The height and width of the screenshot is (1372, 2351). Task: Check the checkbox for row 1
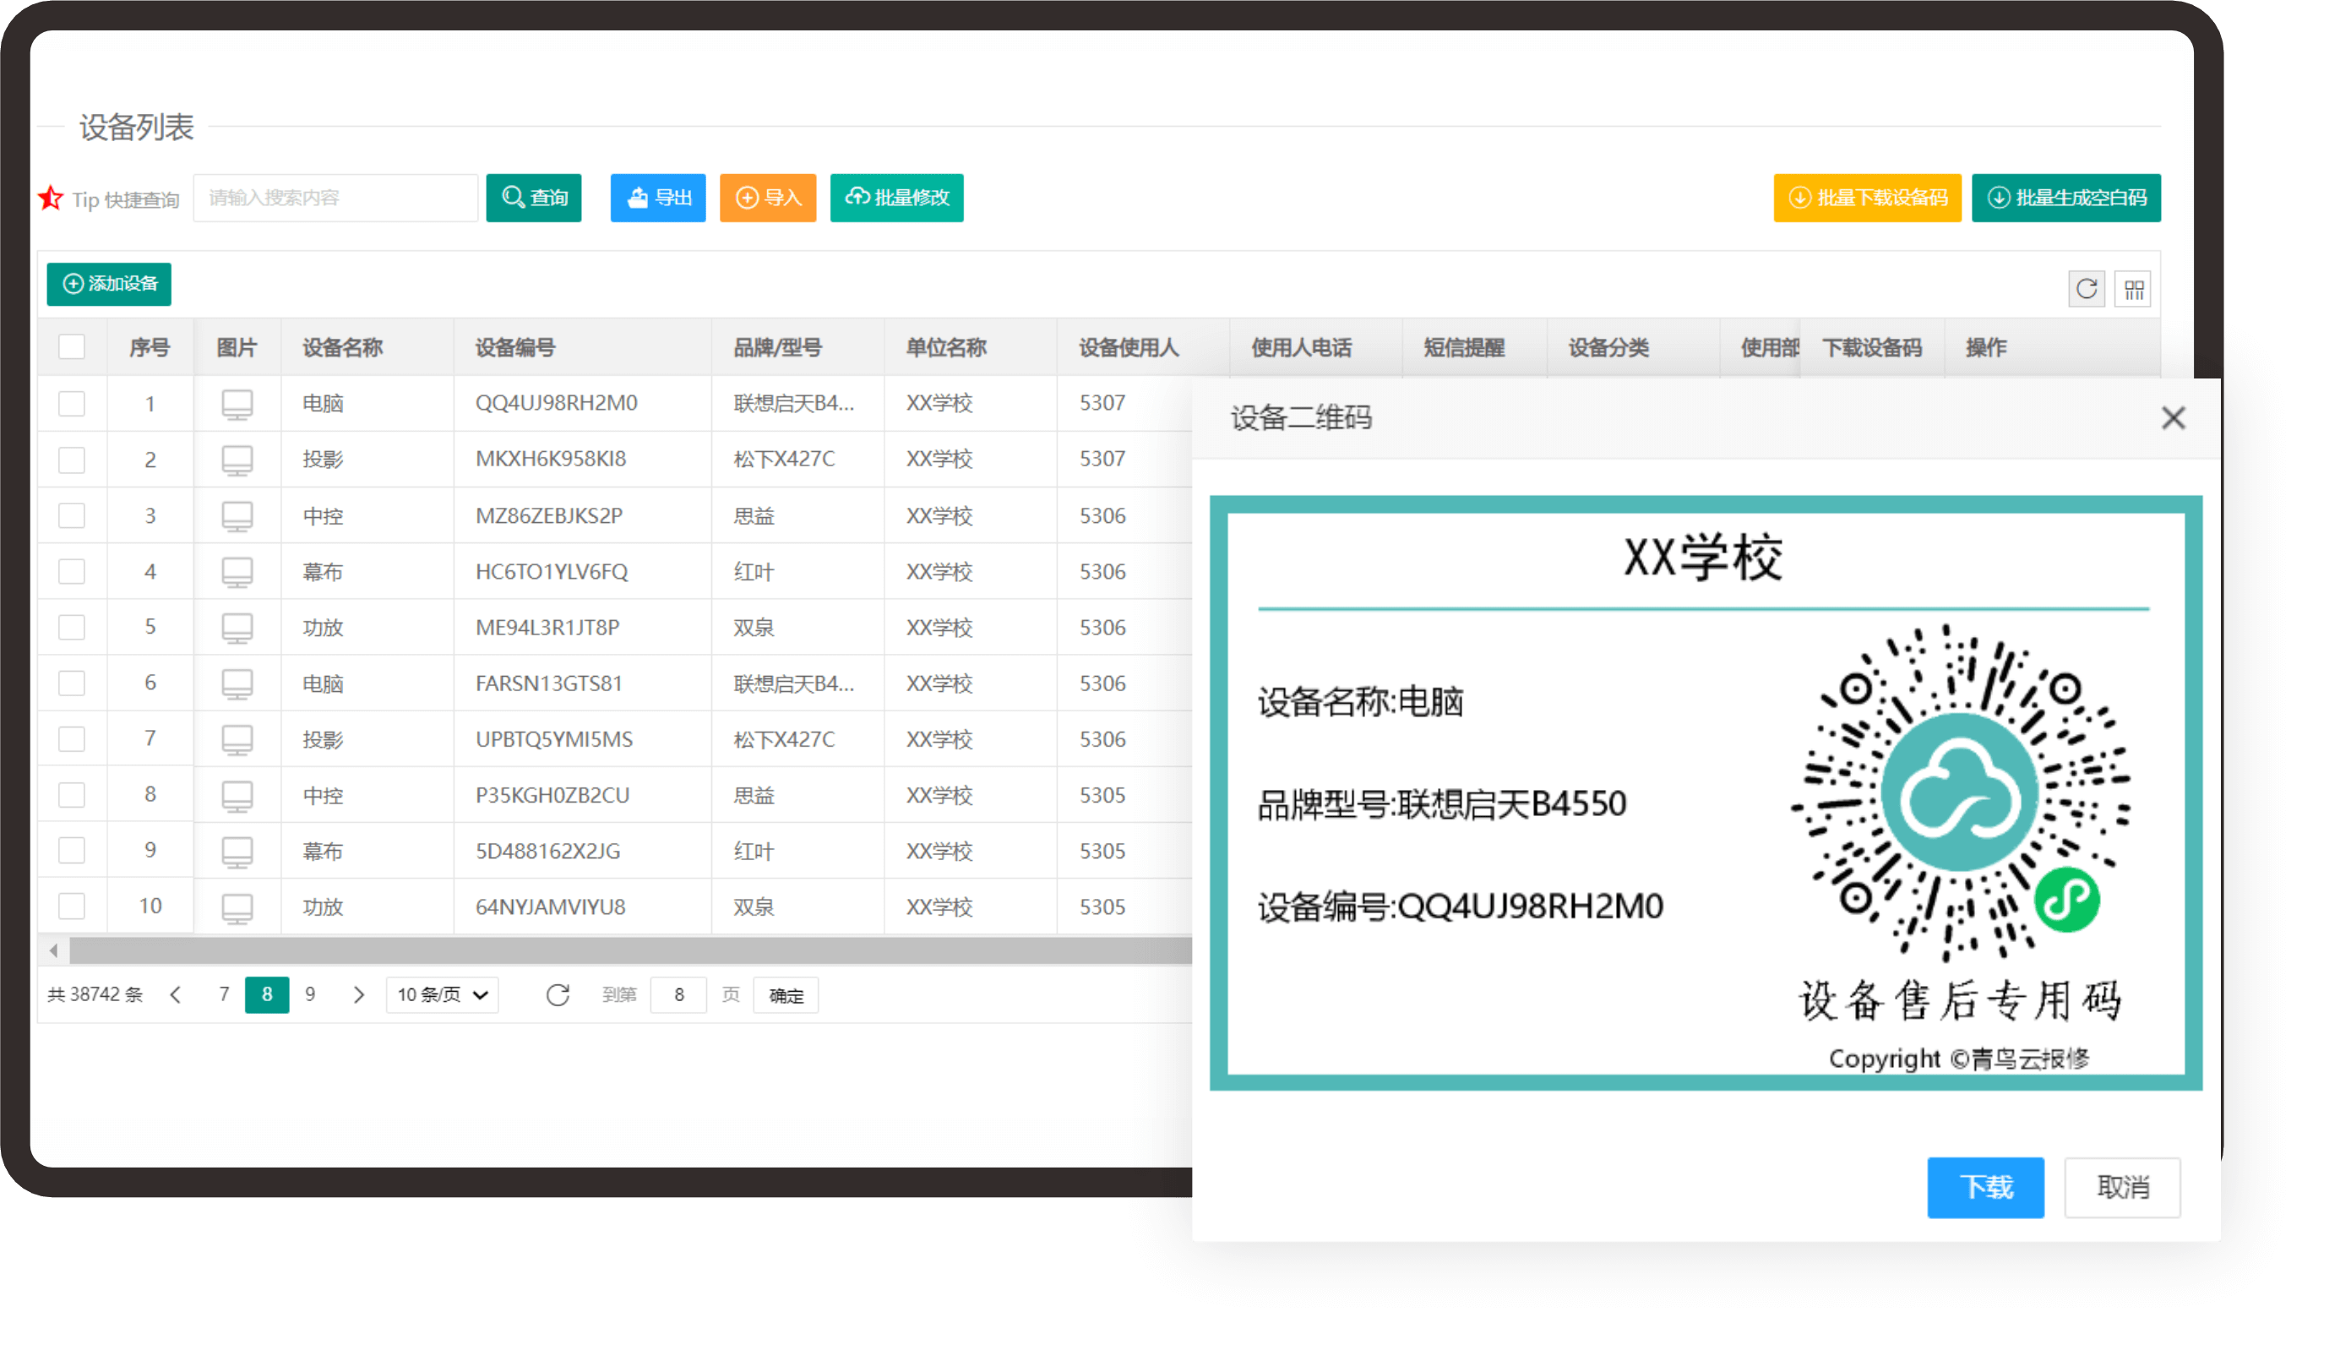[72, 403]
